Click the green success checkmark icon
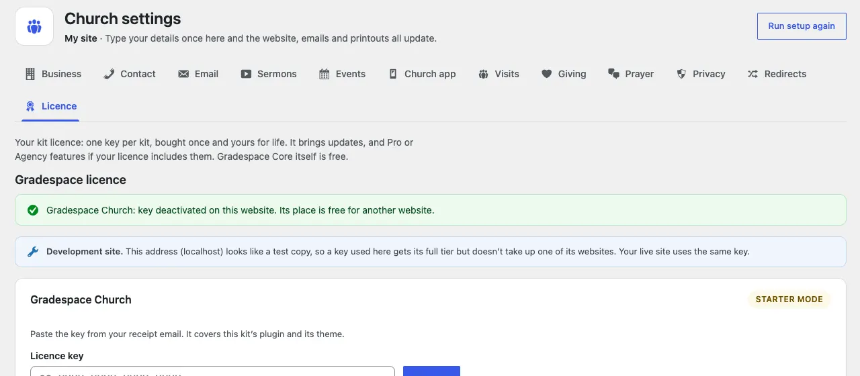The image size is (860, 376). 33,210
